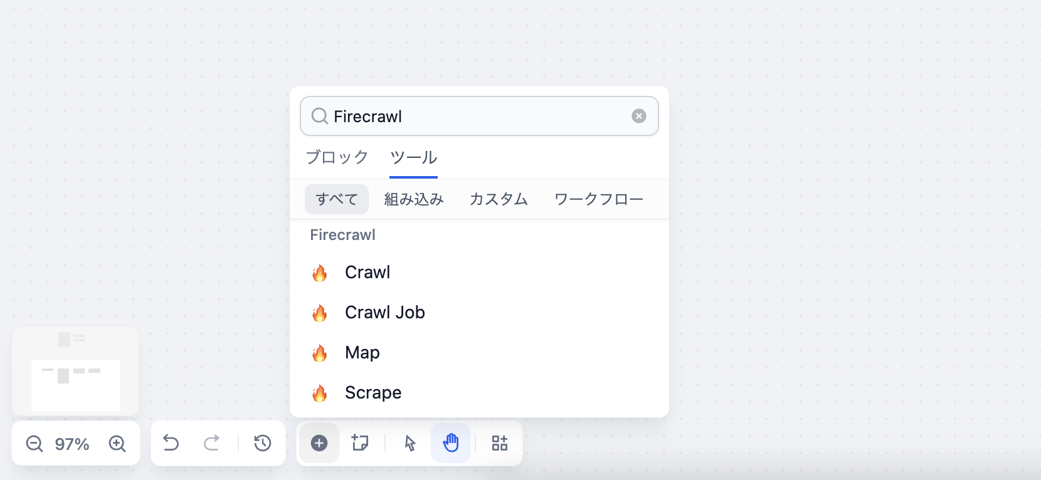Add a new block with the plus icon
The height and width of the screenshot is (480, 1041).
tap(319, 443)
